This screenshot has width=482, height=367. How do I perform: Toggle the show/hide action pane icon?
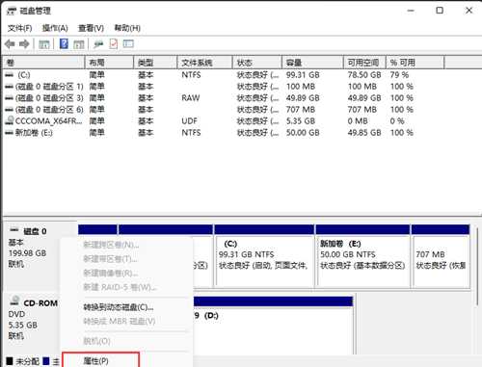coord(79,44)
